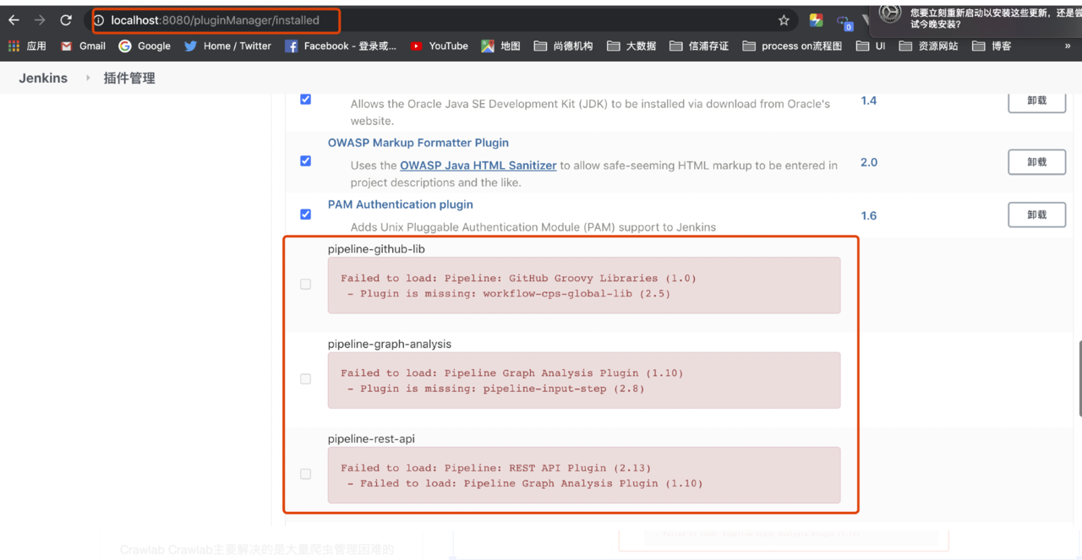Select the 插件管理 breadcrumb item
Screen dimensions: 1082x560
(x=129, y=78)
